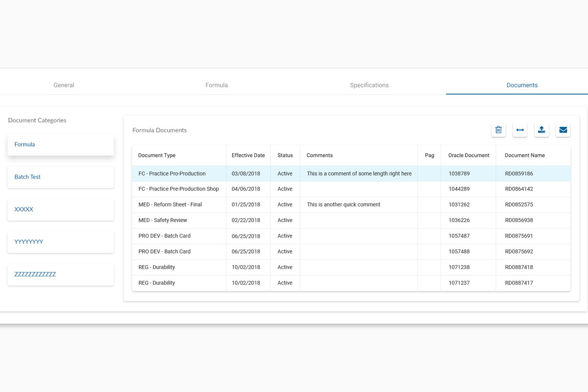
Task: Click document name RD0852575
Action: click(519, 205)
